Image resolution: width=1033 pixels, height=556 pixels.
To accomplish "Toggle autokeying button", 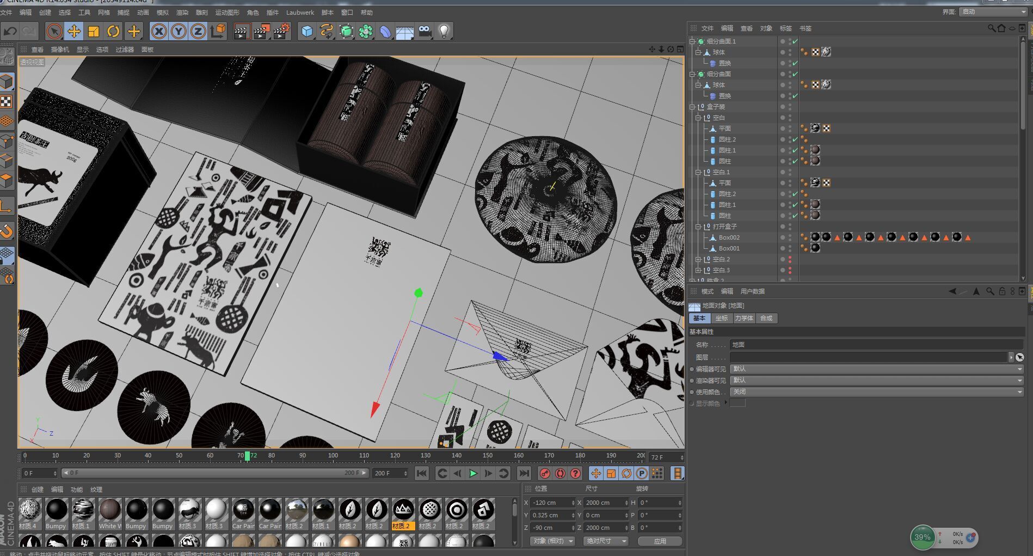I will [560, 473].
